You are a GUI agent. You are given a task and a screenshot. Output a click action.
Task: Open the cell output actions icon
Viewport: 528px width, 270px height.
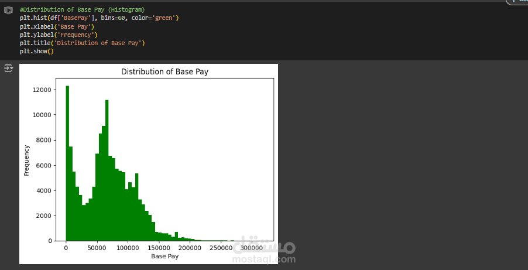tap(8, 69)
